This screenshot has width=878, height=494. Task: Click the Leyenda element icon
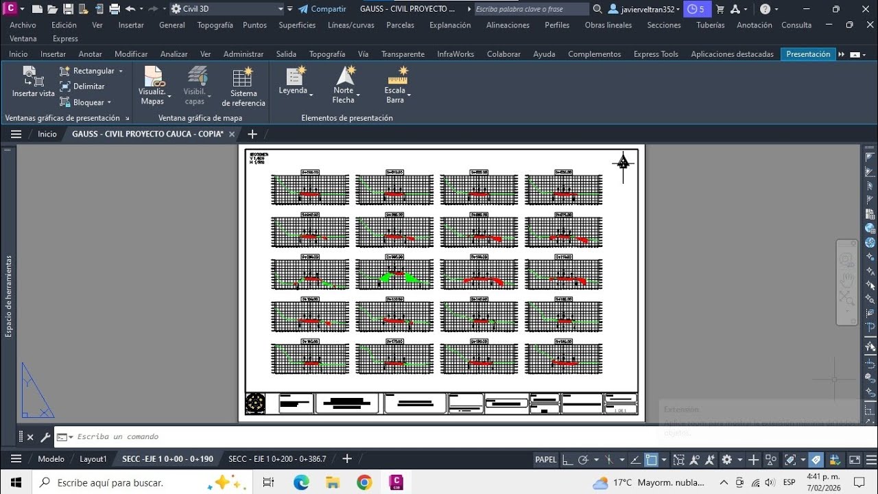pyautogui.click(x=295, y=75)
